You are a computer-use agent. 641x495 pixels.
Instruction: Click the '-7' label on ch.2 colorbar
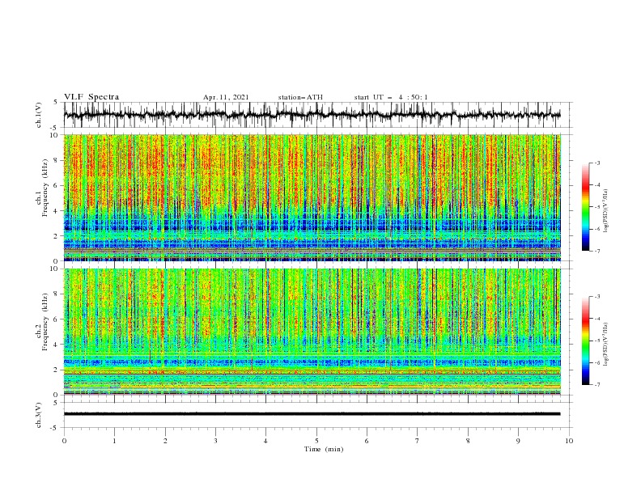click(596, 385)
